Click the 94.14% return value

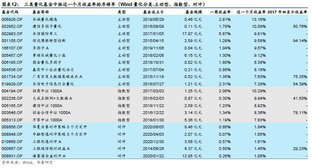[300, 40]
